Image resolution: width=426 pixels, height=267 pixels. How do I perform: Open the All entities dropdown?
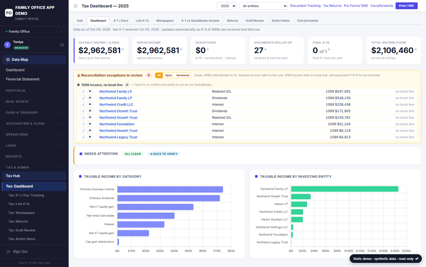point(263,6)
